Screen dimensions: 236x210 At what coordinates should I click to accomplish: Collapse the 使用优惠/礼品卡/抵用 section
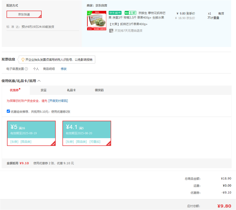coord(39,81)
